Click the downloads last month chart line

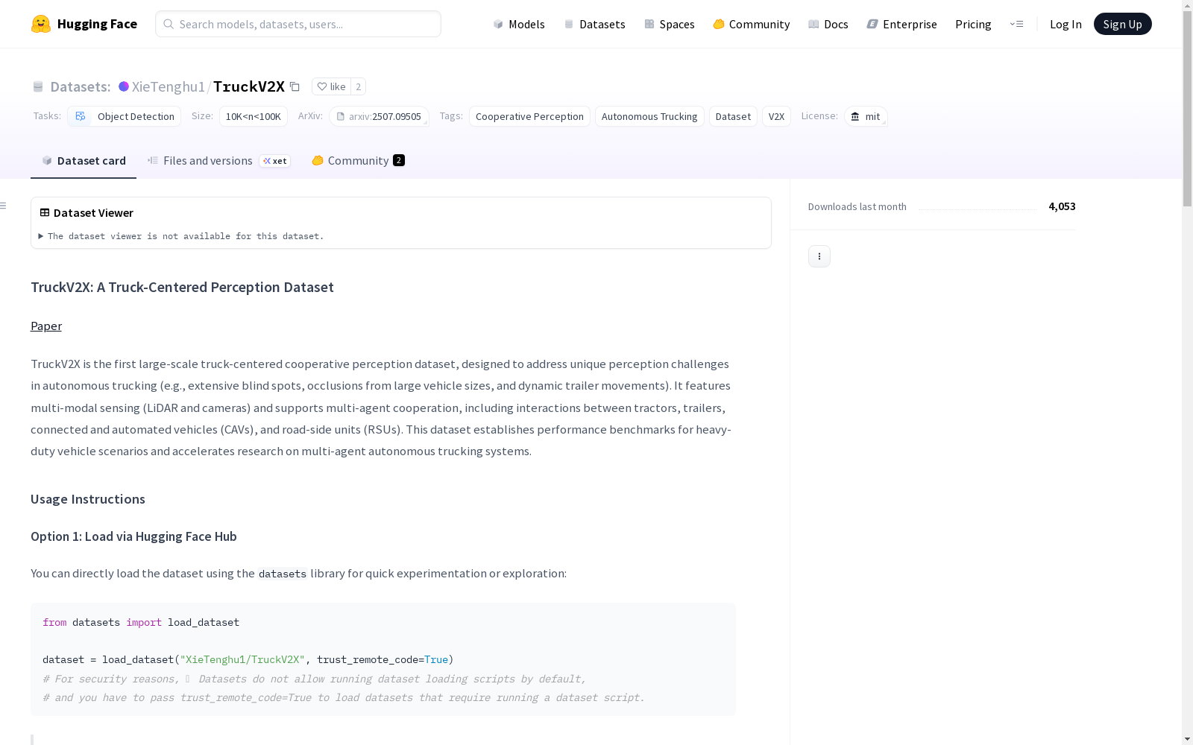tap(978, 209)
